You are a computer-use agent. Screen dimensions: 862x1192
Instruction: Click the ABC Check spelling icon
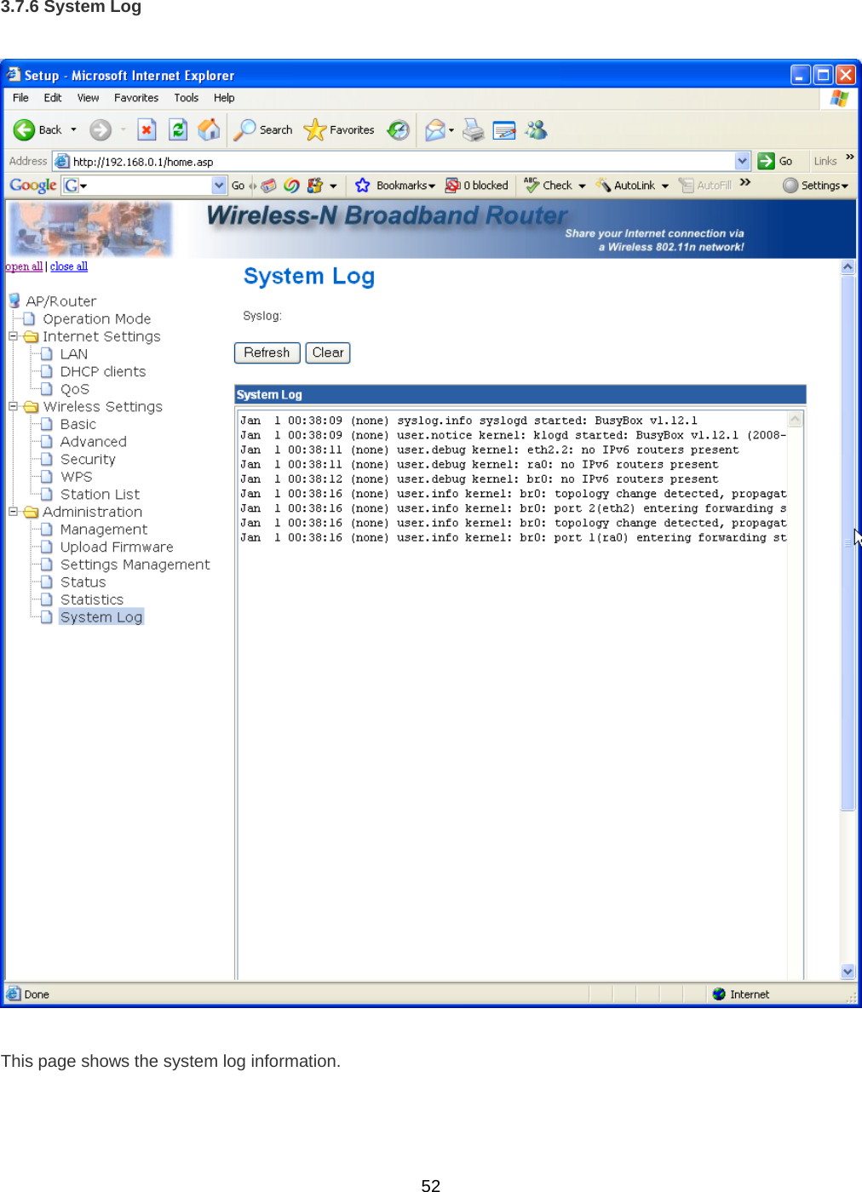[530, 185]
